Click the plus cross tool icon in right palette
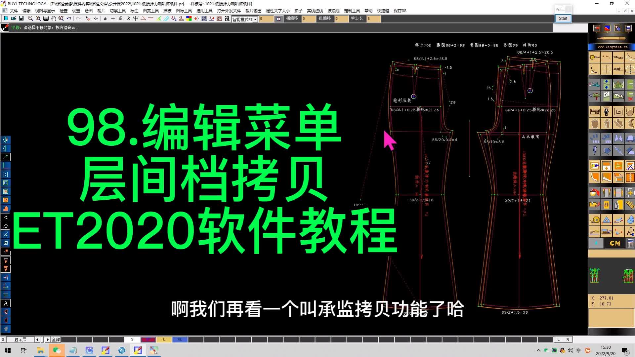The image size is (635, 357). tap(630, 193)
